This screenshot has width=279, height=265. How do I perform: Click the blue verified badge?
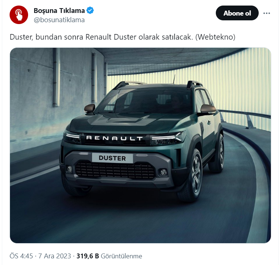click(90, 10)
